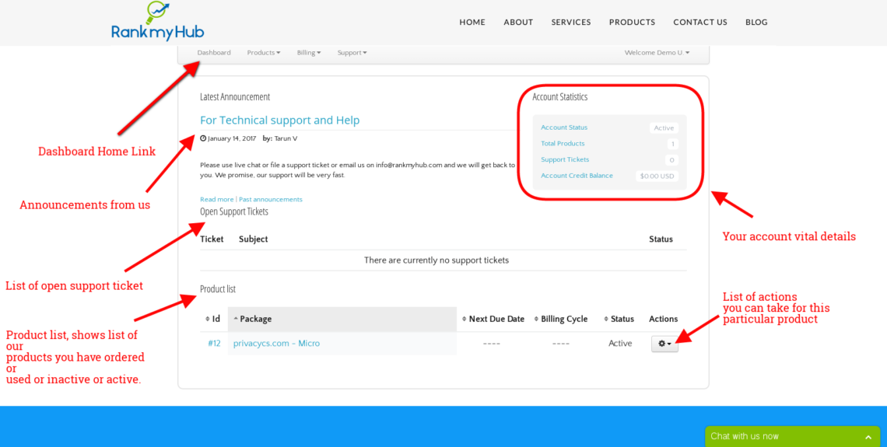This screenshot has width=887, height=447.
Task: Click the Dashboard tab link
Action: (214, 53)
